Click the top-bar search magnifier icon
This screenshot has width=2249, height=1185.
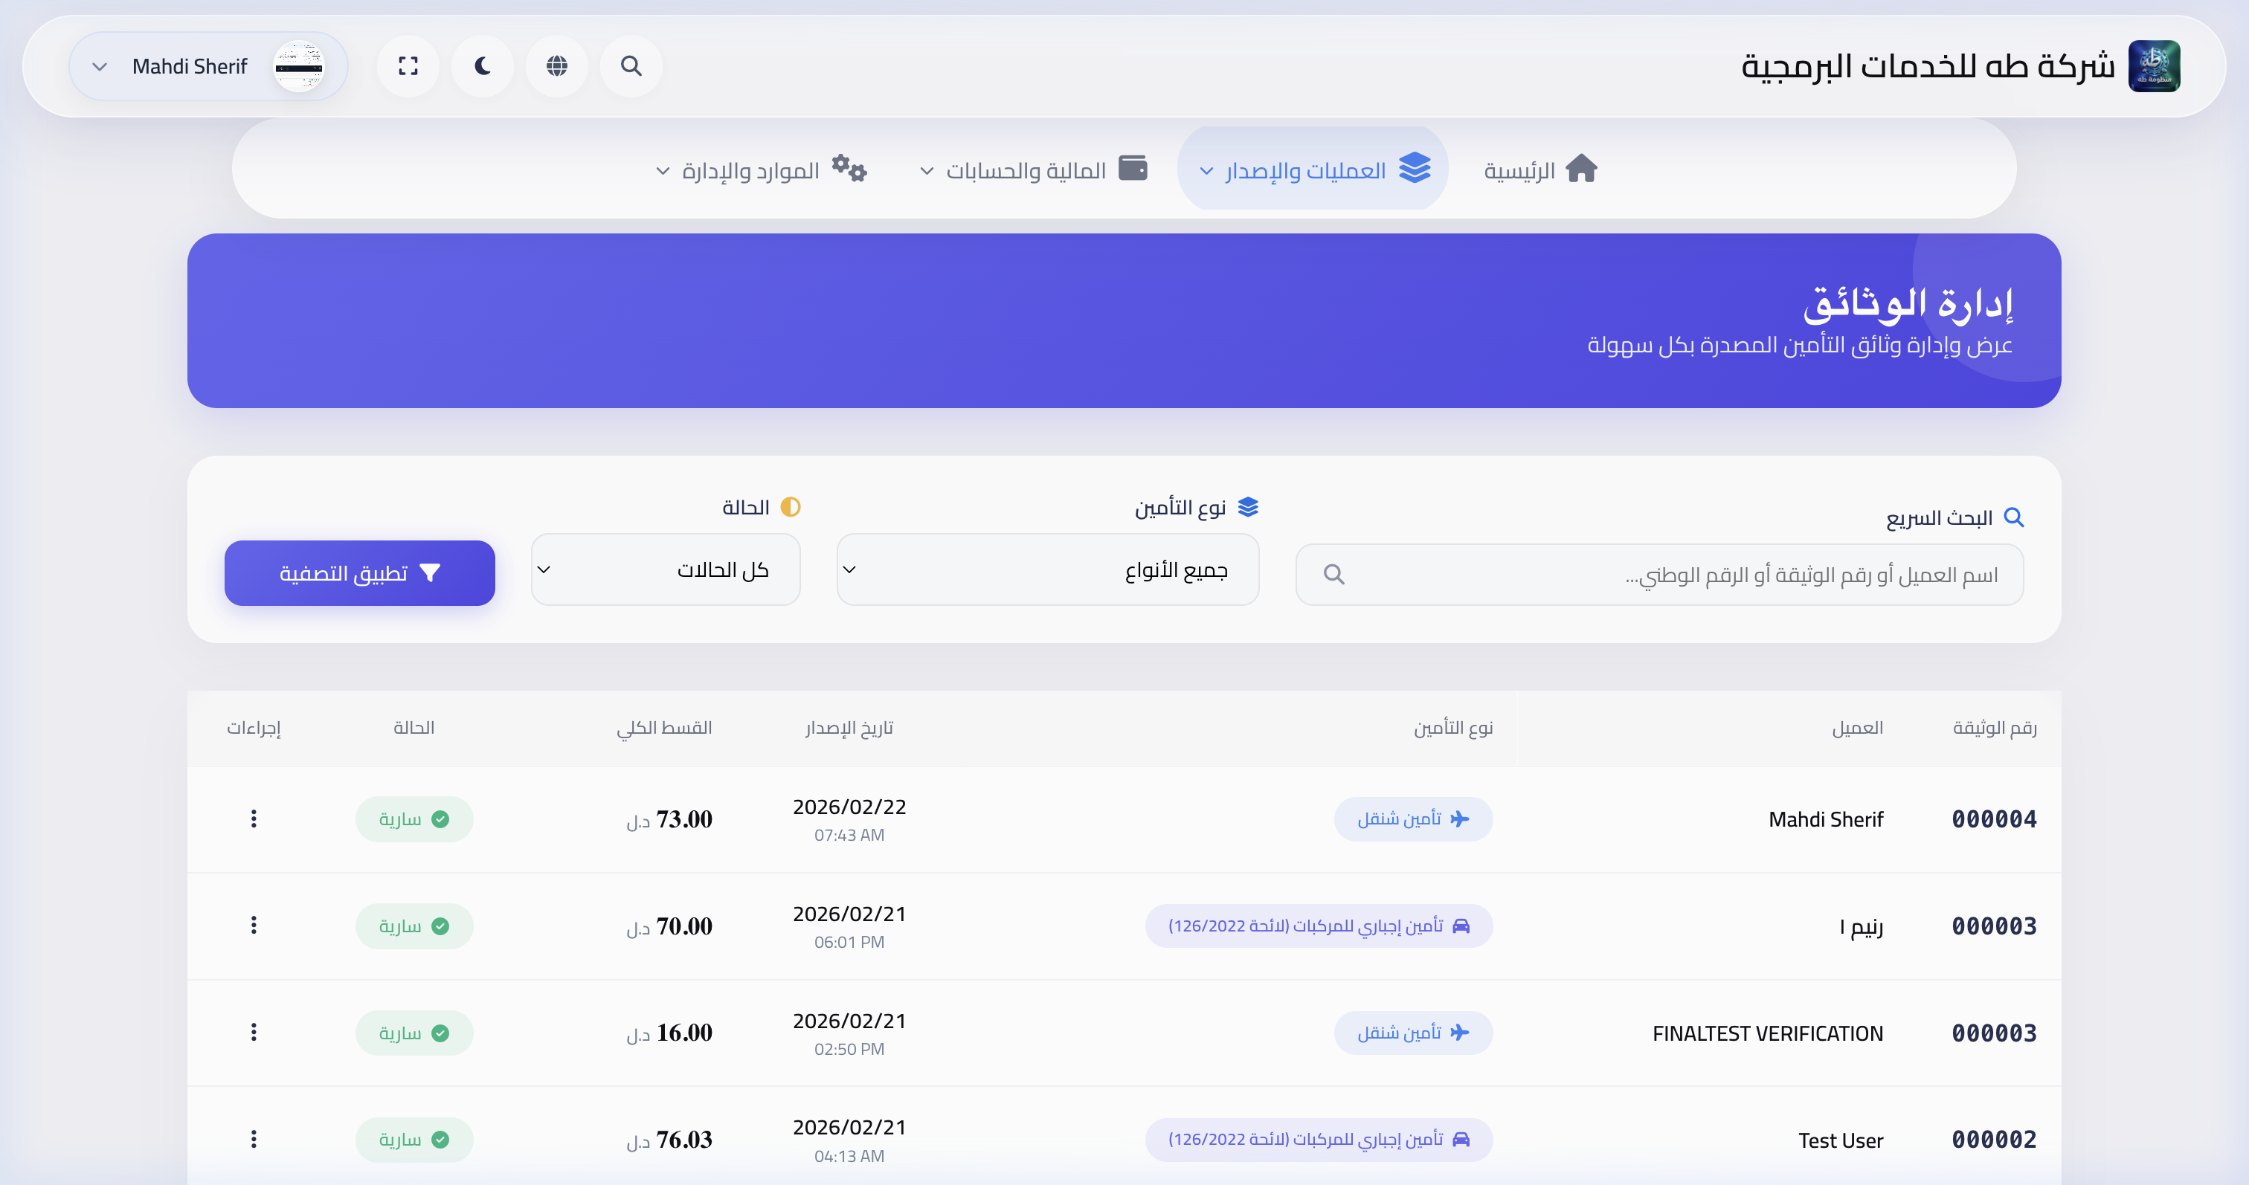click(631, 65)
